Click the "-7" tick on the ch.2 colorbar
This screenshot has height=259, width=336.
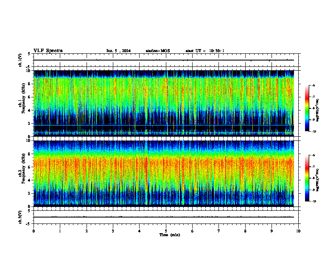tap(313, 167)
